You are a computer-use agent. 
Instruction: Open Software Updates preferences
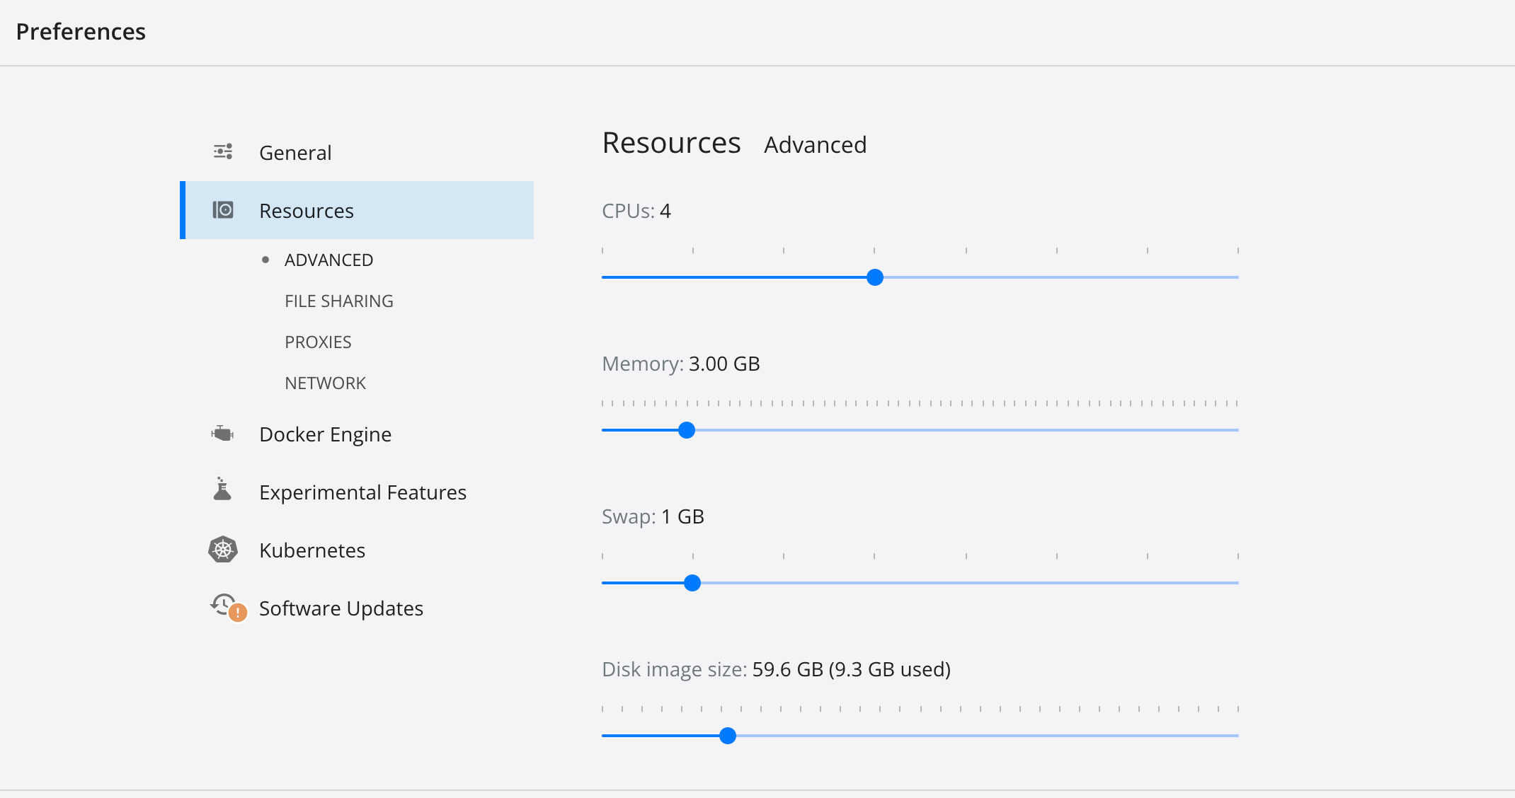pyautogui.click(x=341, y=608)
